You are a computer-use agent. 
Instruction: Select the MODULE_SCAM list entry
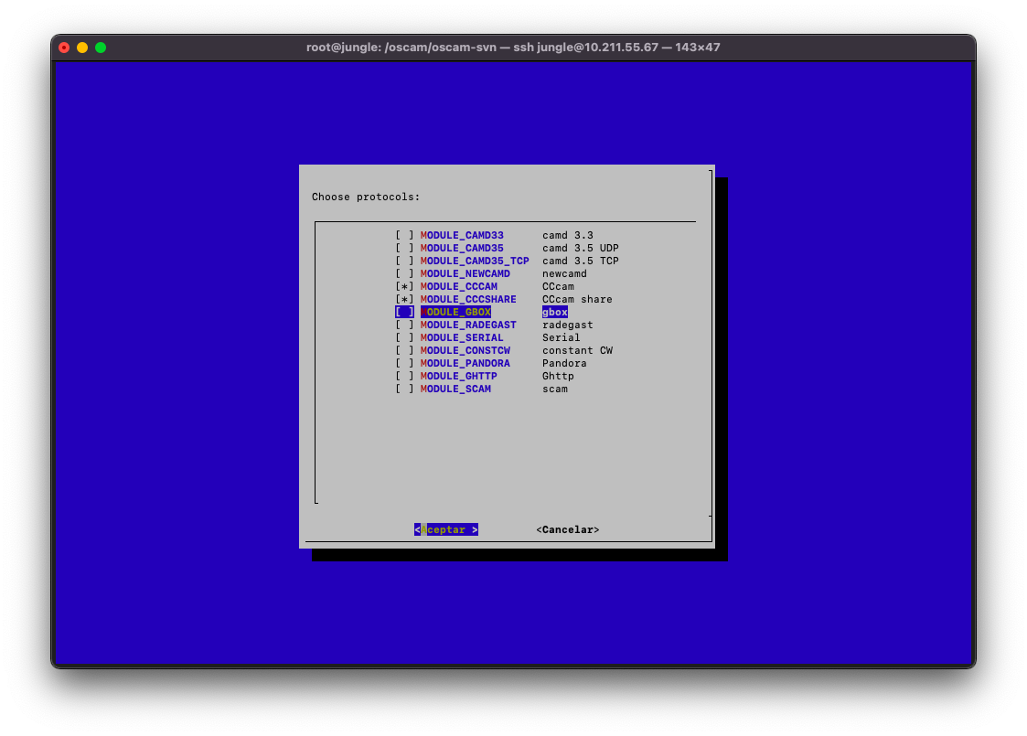point(455,389)
